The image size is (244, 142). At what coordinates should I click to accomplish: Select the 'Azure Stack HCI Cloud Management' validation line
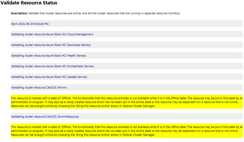127,34
